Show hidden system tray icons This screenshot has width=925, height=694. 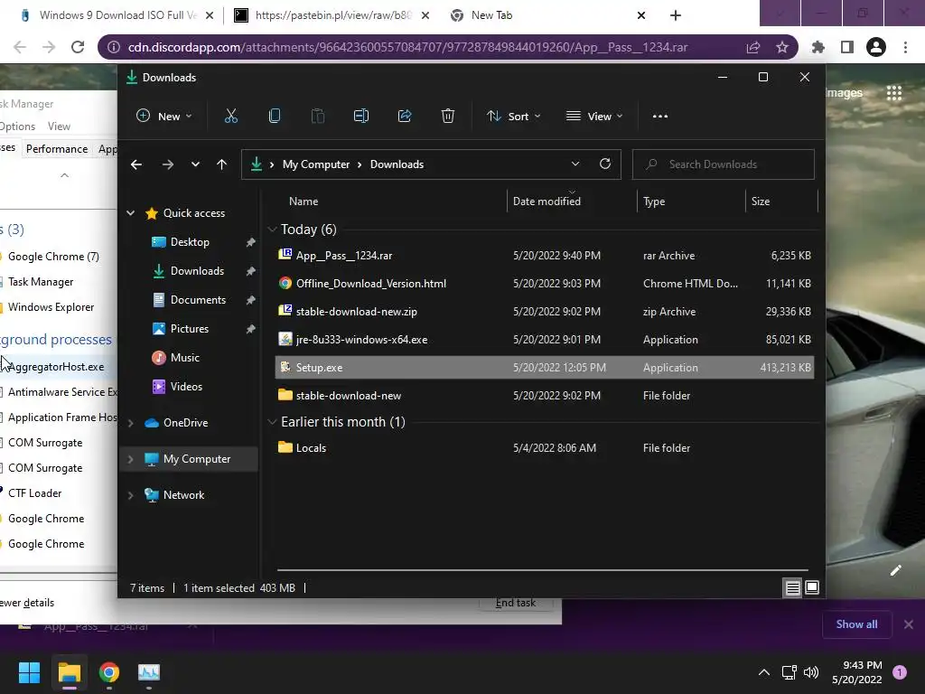[764, 672]
